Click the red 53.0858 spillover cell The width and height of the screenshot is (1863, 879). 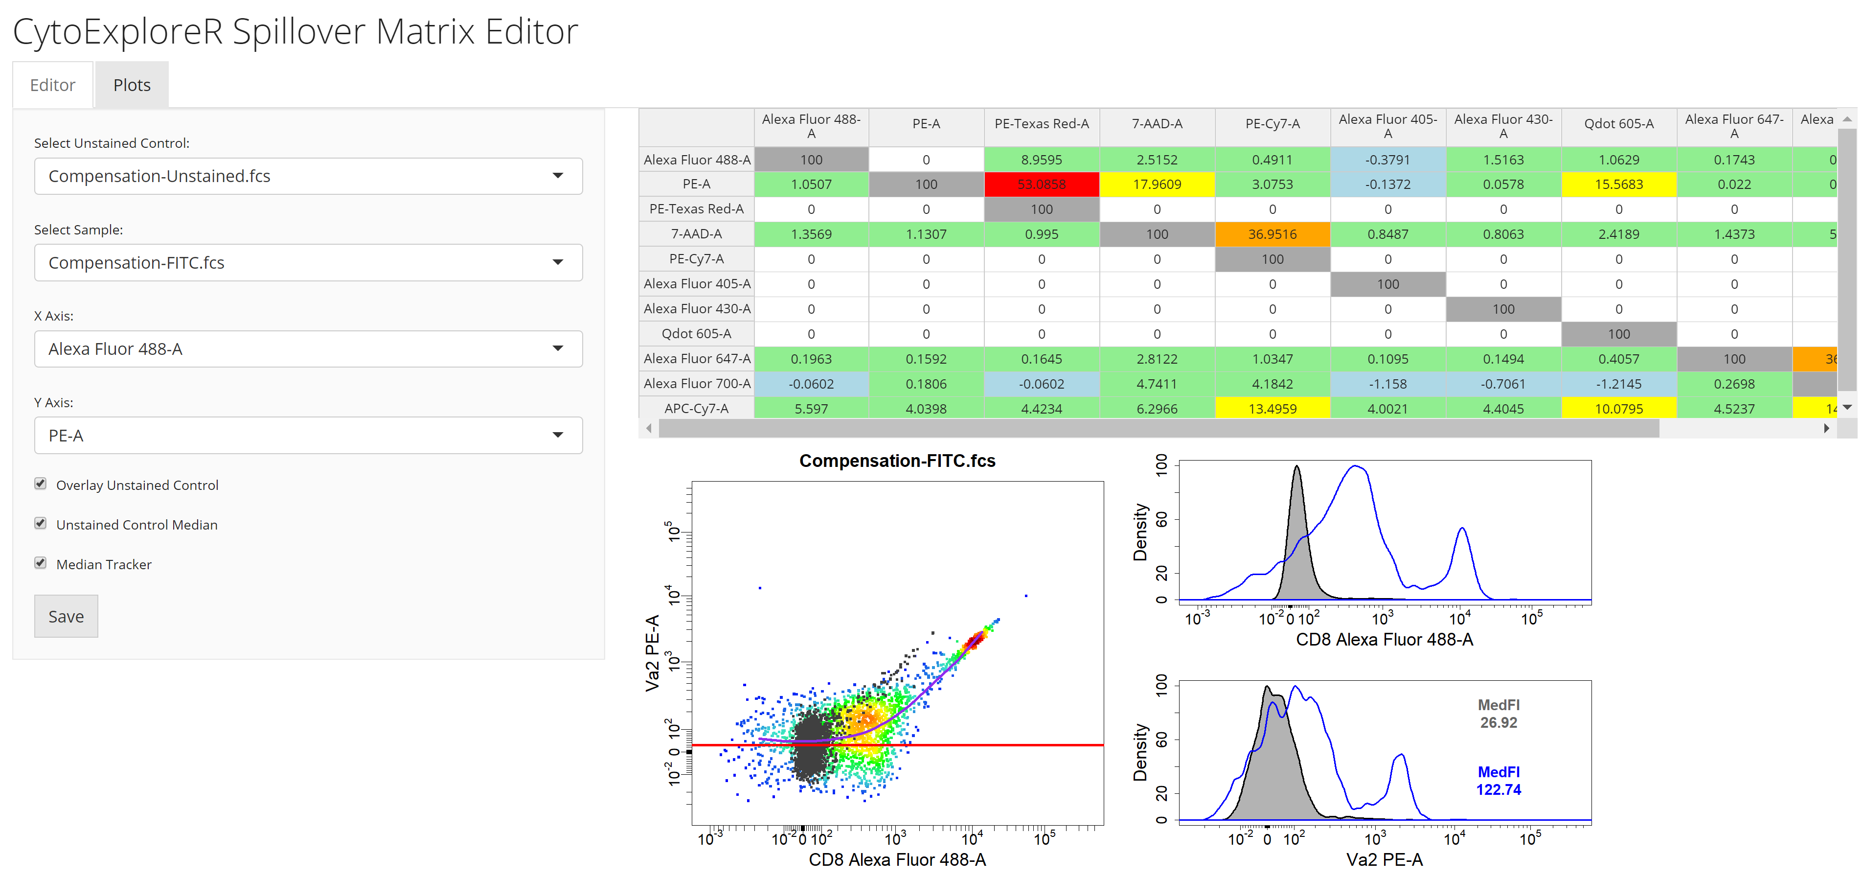pyautogui.click(x=1042, y=185)
